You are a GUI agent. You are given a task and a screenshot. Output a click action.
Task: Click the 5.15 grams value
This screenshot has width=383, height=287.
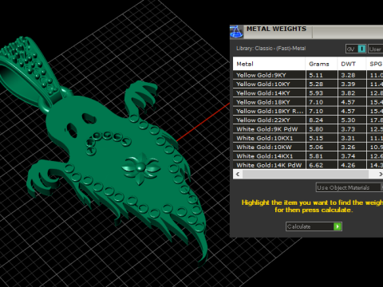pos(316,139)
